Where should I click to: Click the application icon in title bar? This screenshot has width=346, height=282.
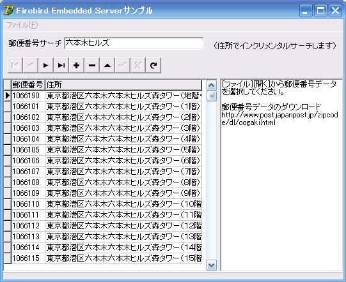point(9,10)
